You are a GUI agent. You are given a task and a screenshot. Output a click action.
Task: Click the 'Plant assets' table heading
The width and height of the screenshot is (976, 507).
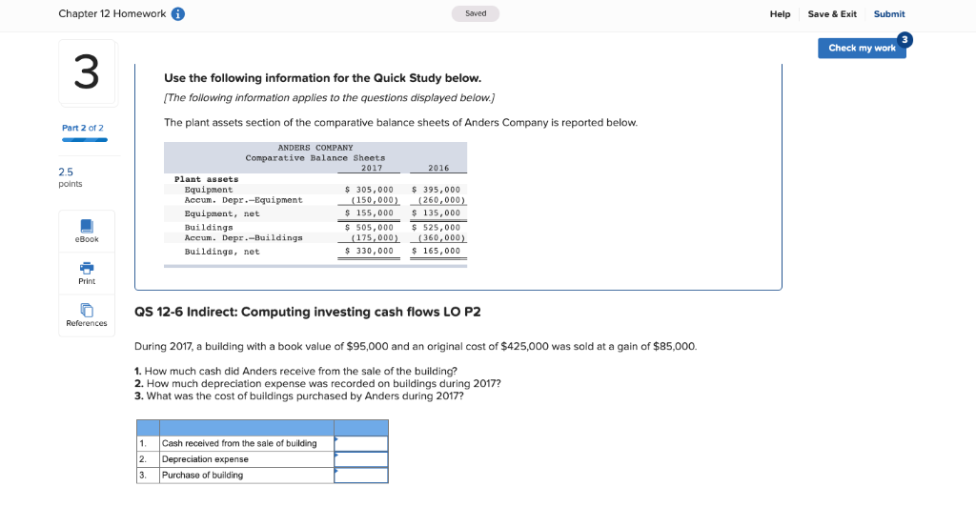tap(206, 179)
